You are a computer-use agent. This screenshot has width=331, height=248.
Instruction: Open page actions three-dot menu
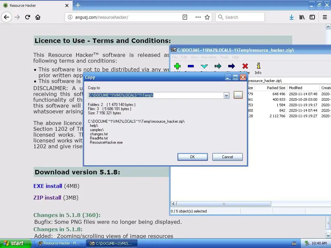pyautogui.click(x=198, y=17)
